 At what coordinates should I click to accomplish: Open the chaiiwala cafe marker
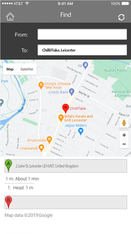point(41,148)
